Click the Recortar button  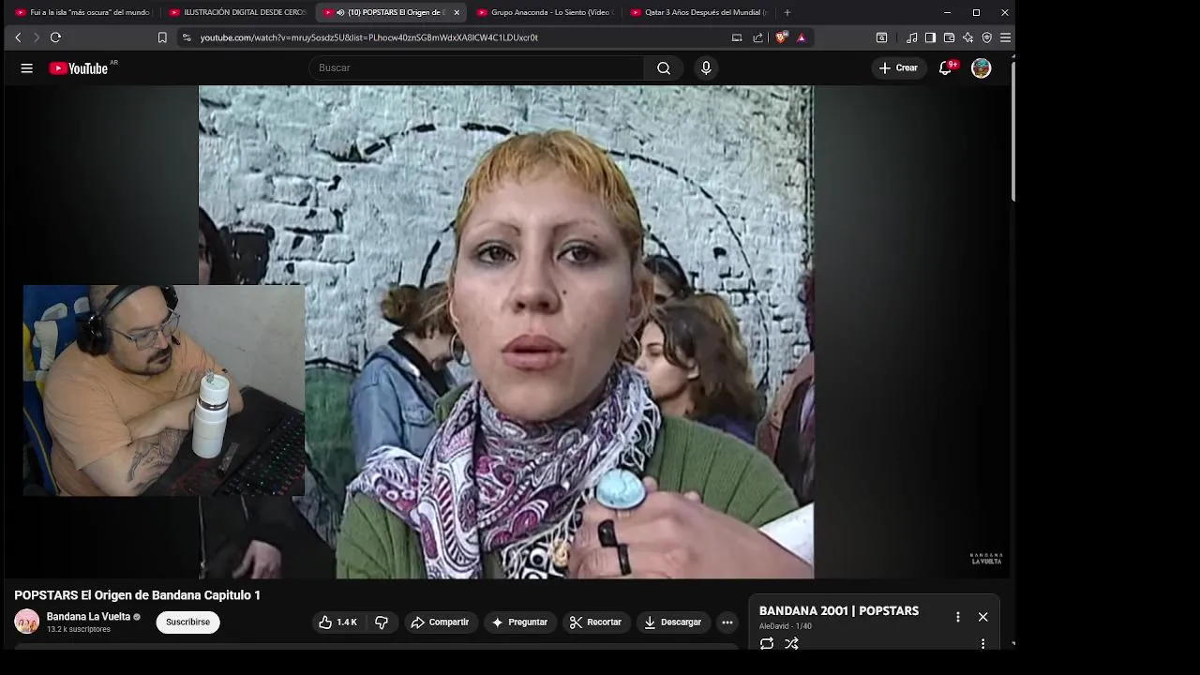[596, 622]
